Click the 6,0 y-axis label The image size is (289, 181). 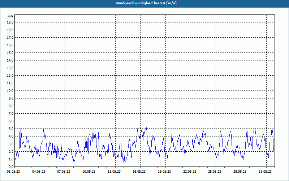(x=11, y=121)
